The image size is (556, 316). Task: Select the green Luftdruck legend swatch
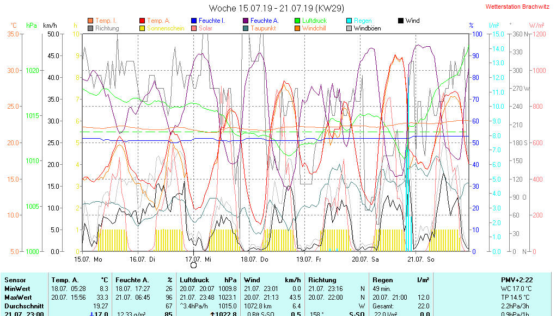[x=297, y=21]
